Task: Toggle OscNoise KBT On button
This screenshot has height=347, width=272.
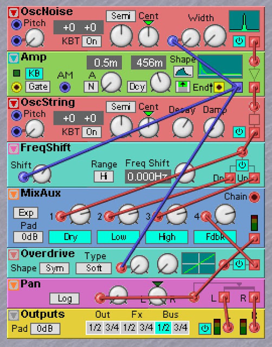Action: (92, 41)
